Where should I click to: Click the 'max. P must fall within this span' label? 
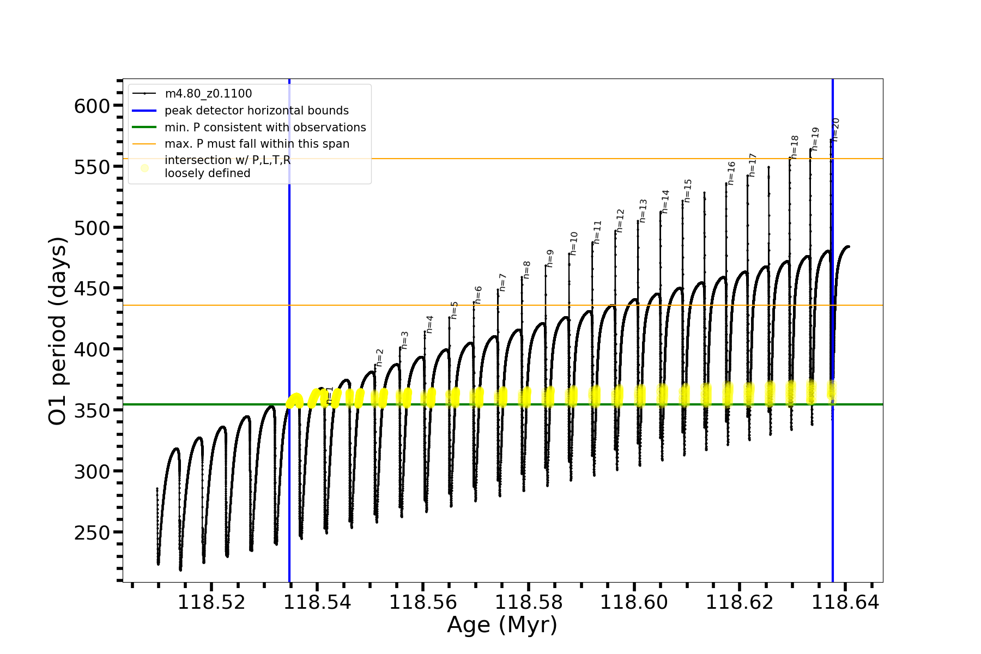click(x=257, y=144)
